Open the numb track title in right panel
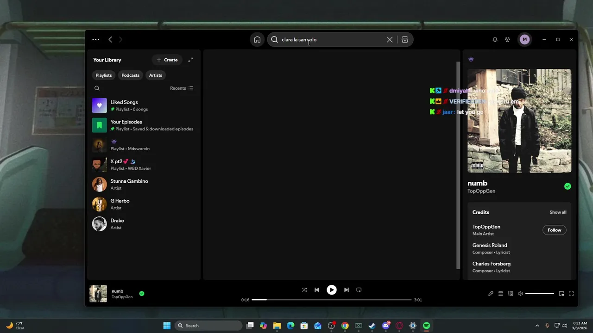The height and width of the screenshot is (333, 593). coord(477,183)
